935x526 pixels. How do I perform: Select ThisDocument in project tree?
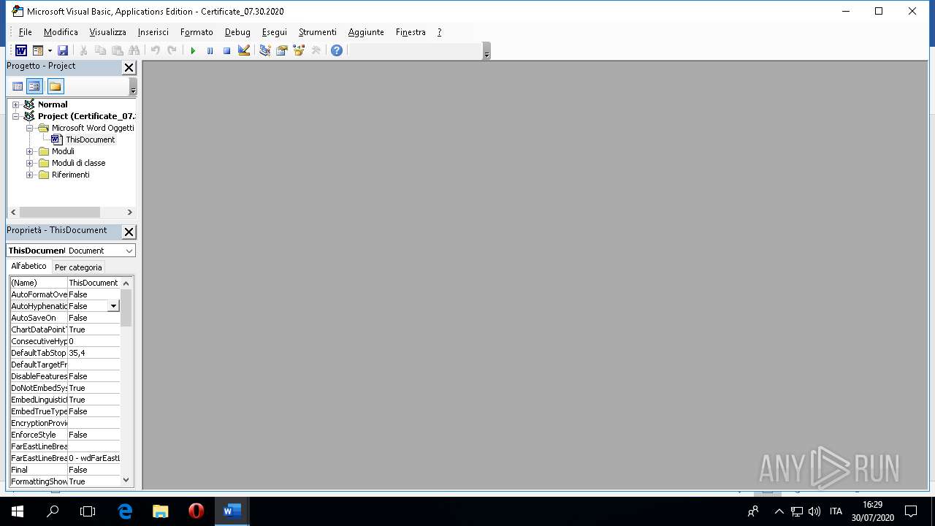(x=90, y=140)
